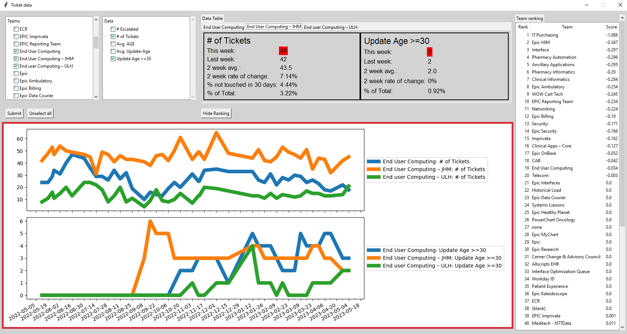This screenshot has height=334, width=627.
Task: Enable the Avg. AGE data checkbox
Action: tap(113, 44)
